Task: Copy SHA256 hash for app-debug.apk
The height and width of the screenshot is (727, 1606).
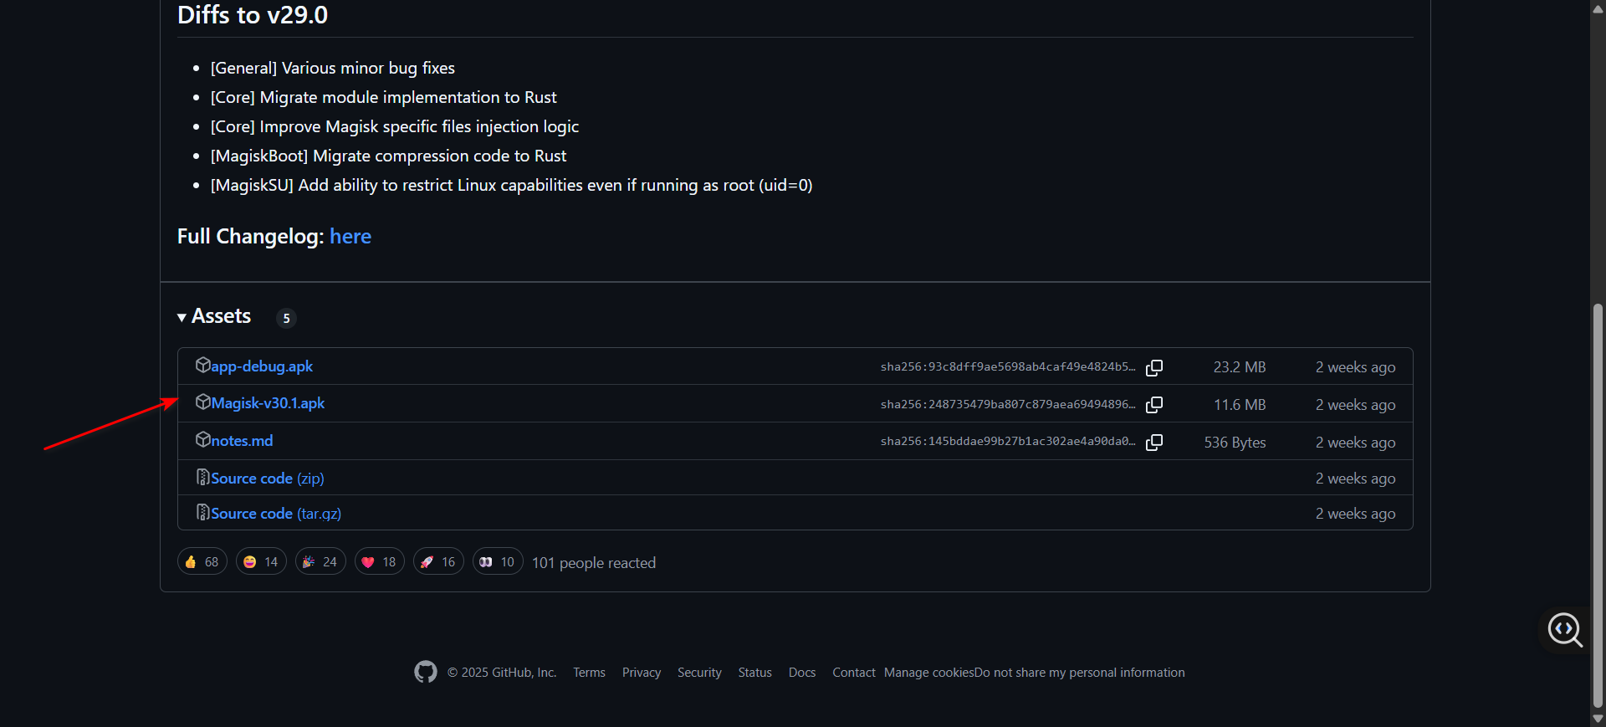Action: click(1154, 367)
